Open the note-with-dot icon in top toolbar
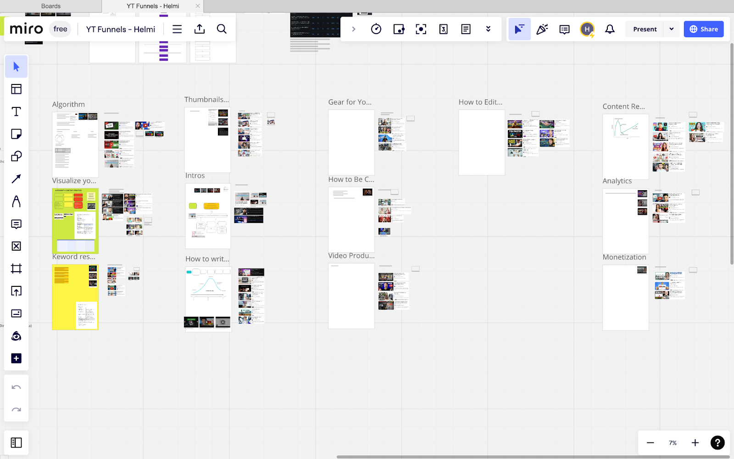The image size is (734, 459). point(399,29)
